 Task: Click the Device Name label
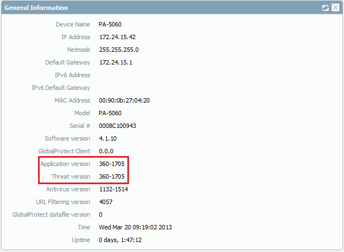click(73, 24)
